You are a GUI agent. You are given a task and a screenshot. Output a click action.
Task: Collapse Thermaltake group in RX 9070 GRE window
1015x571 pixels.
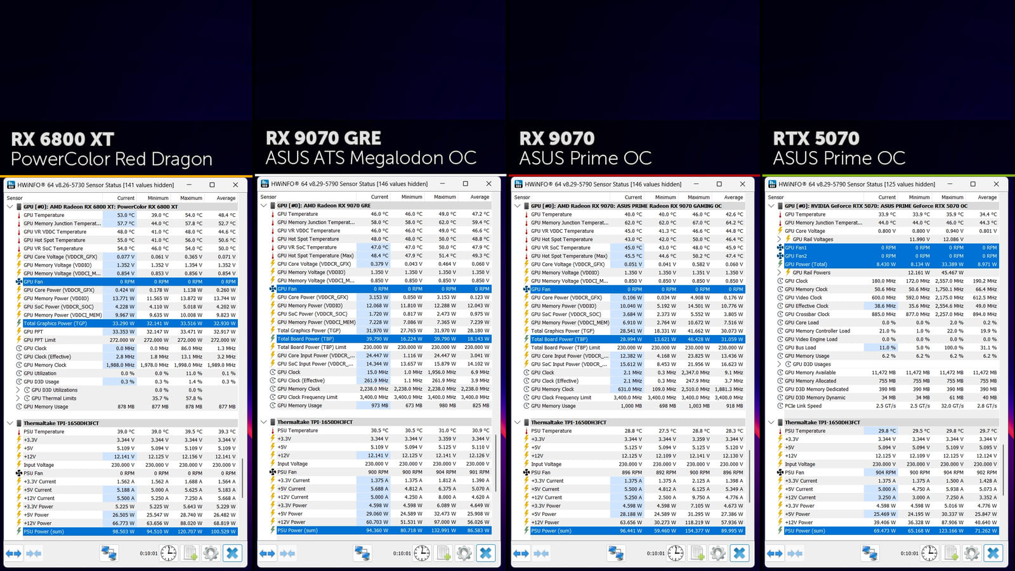(x=264, y=422)
